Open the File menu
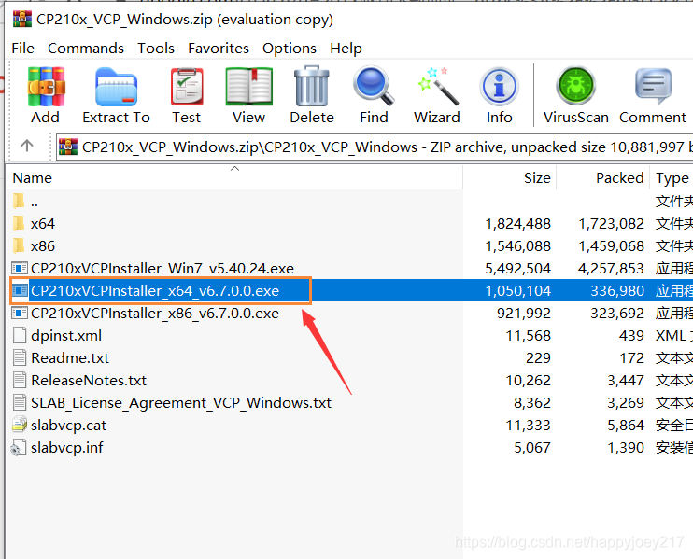The height and width of the screenshot is (559, 693). pos(23,49)
